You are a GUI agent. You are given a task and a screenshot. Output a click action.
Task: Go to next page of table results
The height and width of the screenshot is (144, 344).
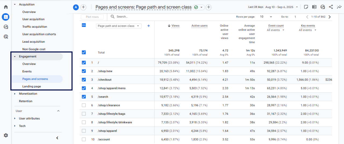point(329,17)
